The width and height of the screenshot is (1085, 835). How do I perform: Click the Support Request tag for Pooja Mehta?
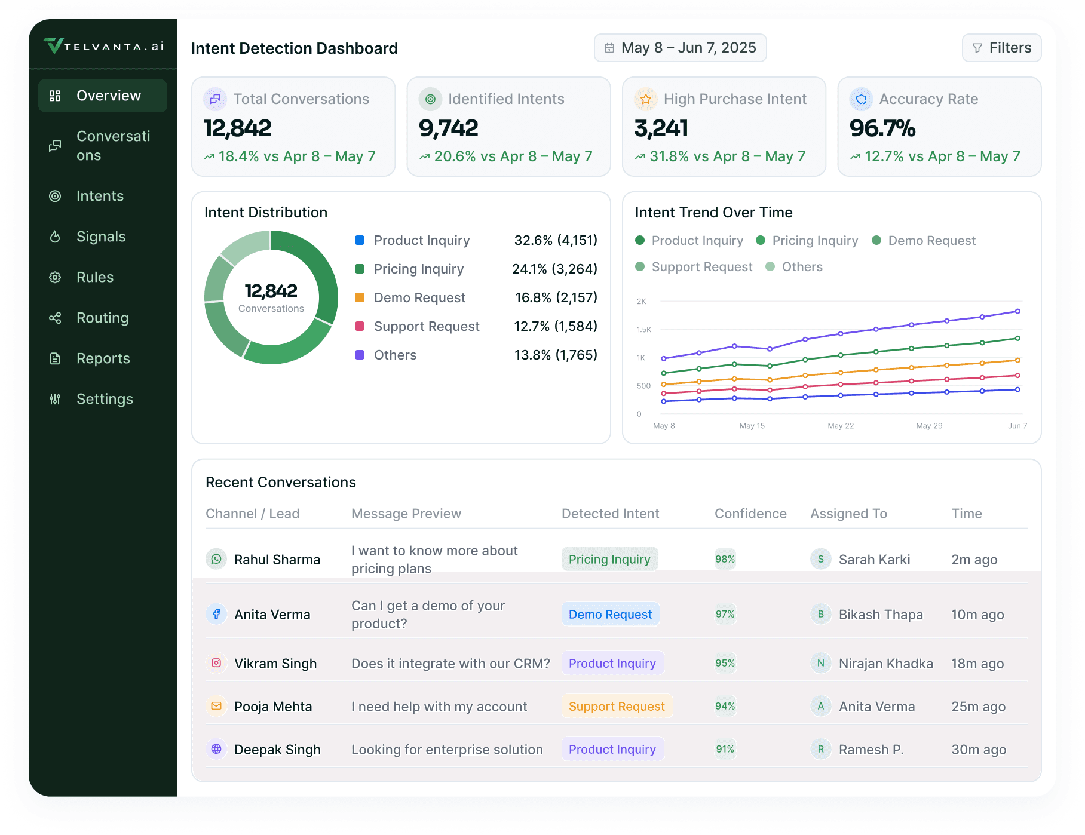pyautogui.click(x=617, y=706)
